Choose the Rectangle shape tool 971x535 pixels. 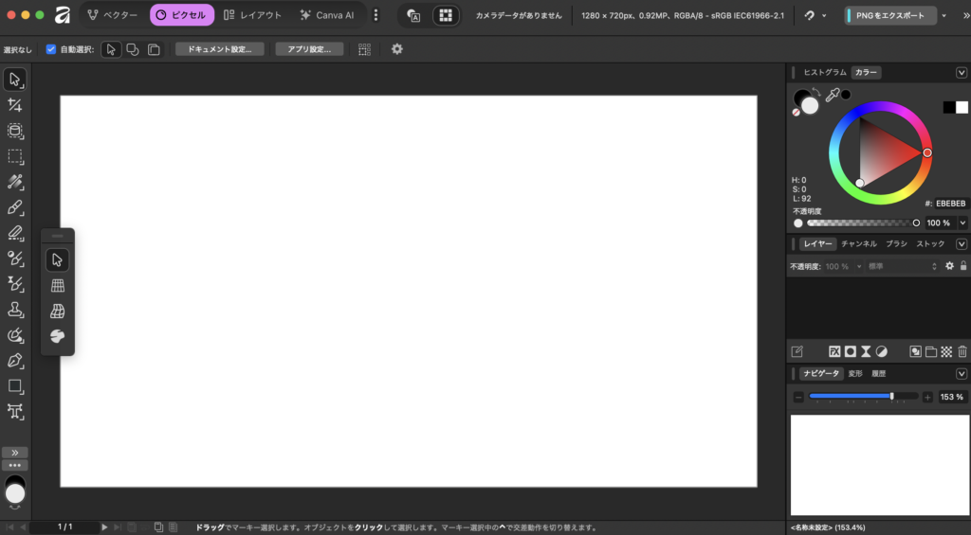click(15, 386)
